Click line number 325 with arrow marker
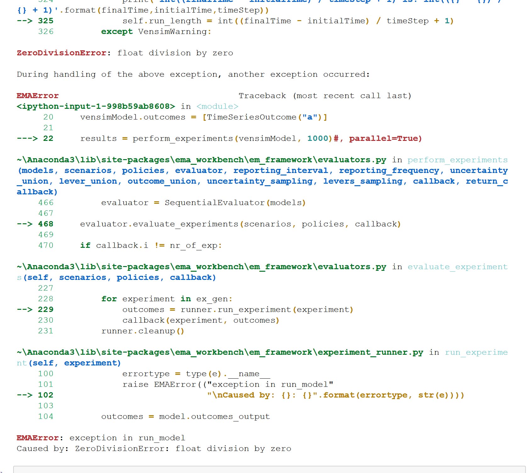This screenshot has width=529, height=473. pos(35,21)
